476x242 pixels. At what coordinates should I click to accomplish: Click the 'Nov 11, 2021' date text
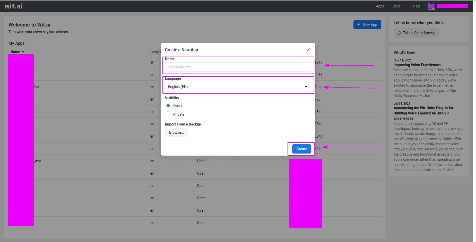point(402,60)
